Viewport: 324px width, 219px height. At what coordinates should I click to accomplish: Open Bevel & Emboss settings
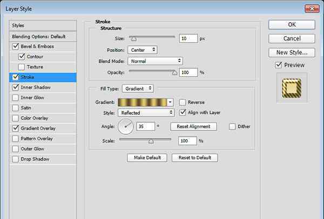click(x=37, y=46)
